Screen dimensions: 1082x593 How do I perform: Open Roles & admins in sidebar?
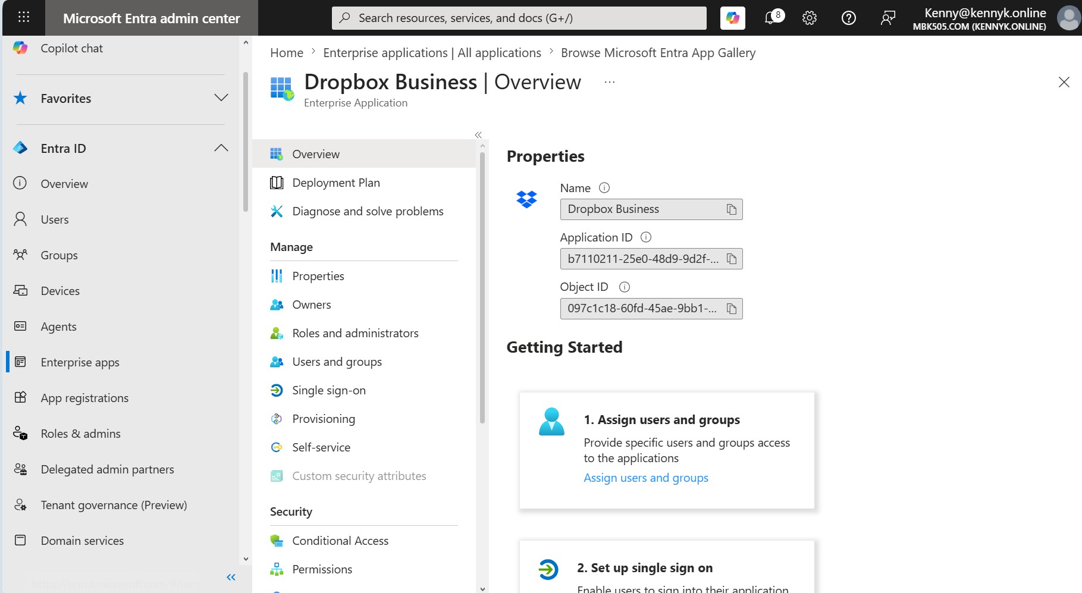[80, 434]
